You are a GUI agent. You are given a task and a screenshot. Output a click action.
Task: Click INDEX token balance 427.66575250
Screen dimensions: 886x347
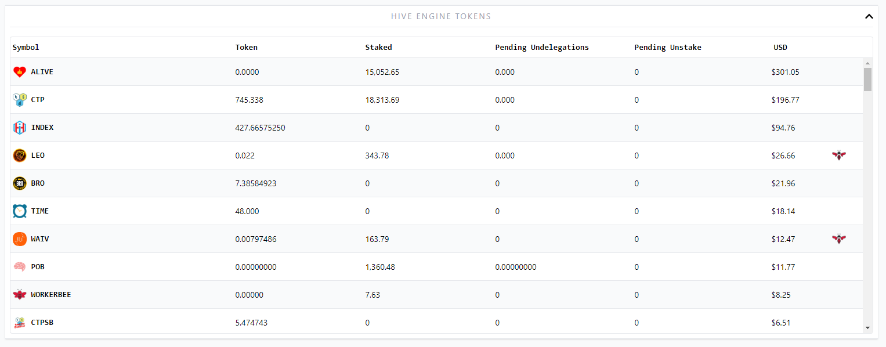pyautogui.click(x=261, y=128)
